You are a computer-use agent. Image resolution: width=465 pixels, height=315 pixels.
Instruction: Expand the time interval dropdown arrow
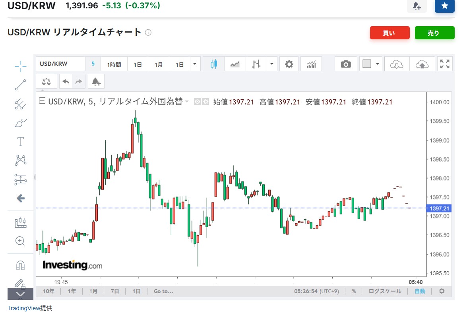coord(195,64)
